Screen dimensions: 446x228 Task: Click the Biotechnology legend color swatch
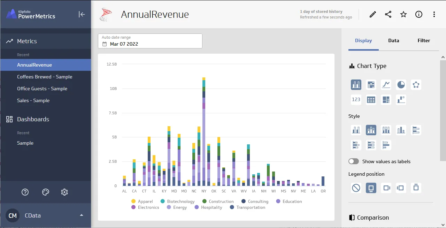click(163, 202)
